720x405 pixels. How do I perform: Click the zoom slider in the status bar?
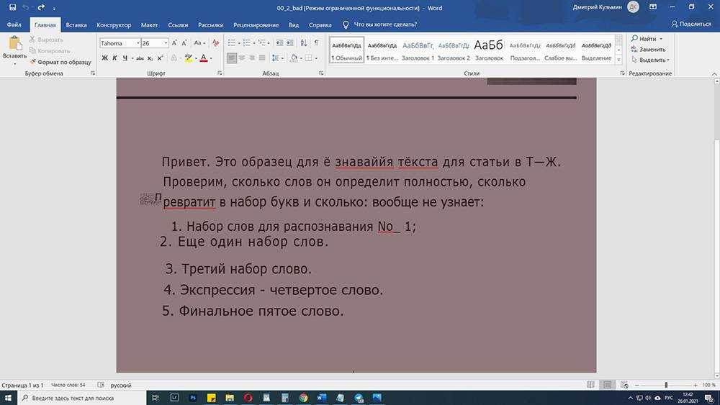pos(666,386)
